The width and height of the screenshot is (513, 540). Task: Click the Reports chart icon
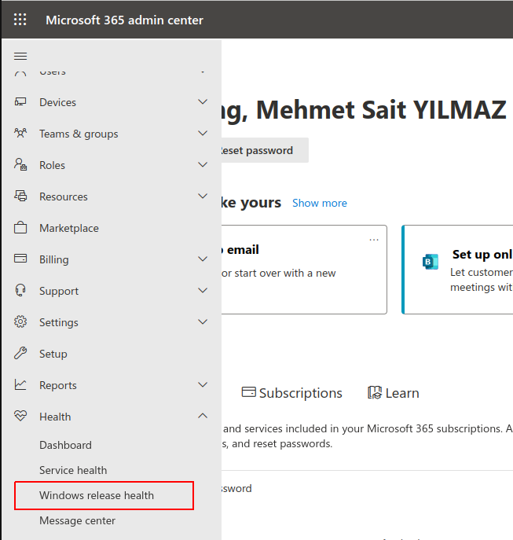coord(20,384)
